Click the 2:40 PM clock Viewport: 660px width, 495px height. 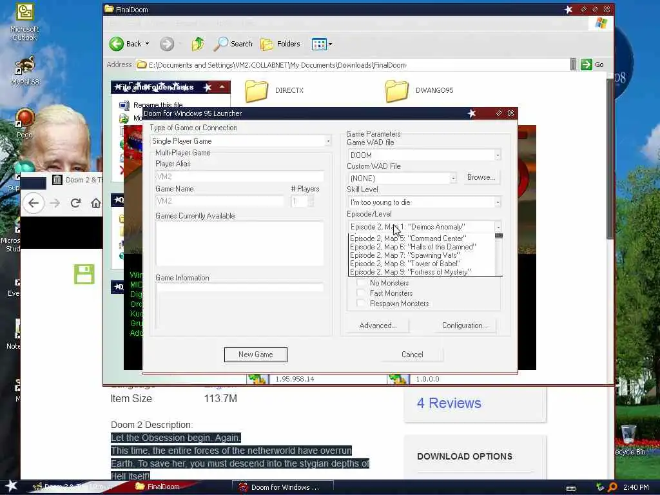point(636,487)
